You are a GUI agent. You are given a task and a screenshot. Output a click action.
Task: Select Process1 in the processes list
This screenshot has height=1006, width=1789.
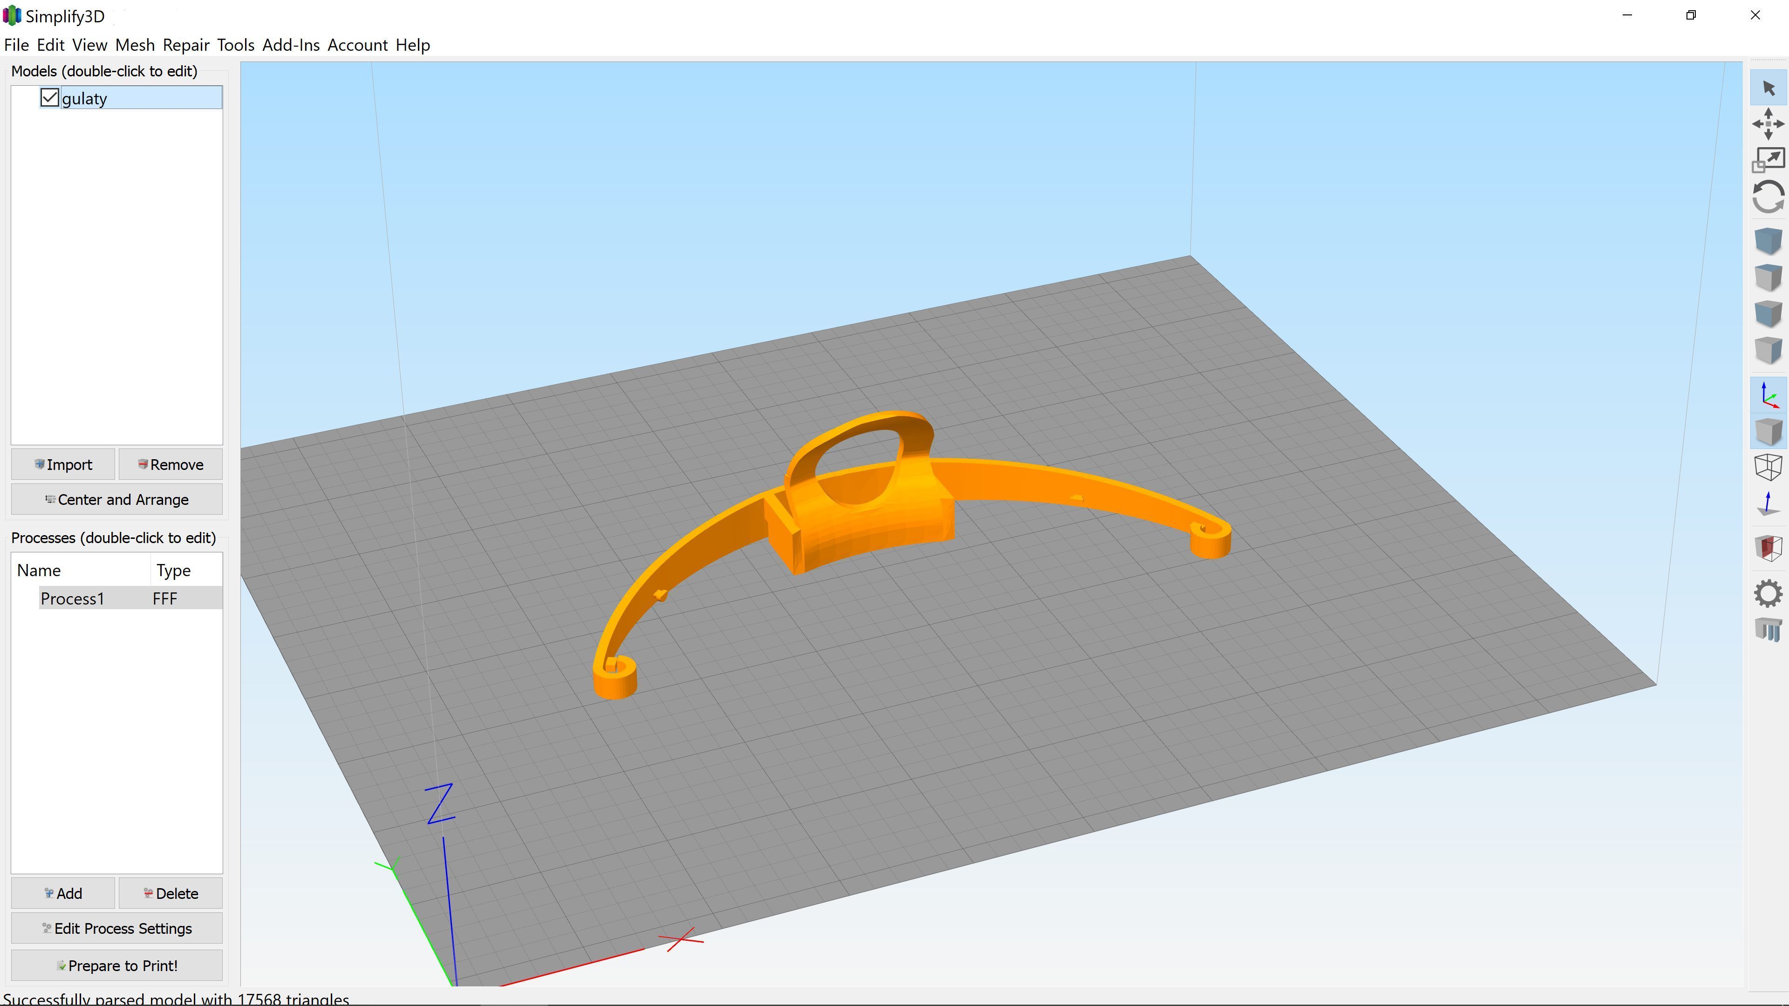click(72, 598)
